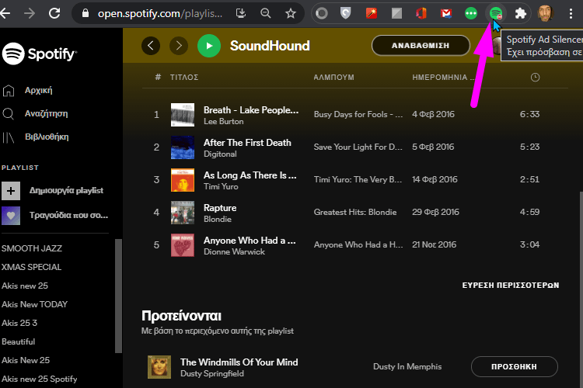Click the gray circle extension icon
Viewport: 583px width, 388px height.
(x=322, y=14)
